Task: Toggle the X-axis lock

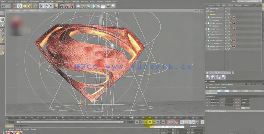Action: point(41,6)
